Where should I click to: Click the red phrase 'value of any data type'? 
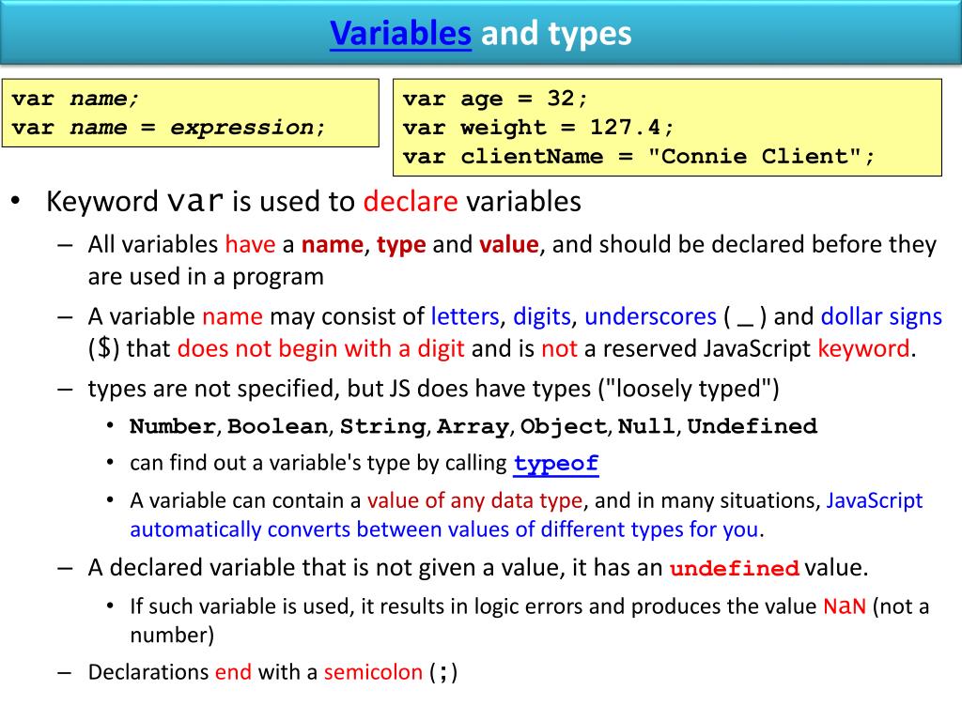(x=474, y=501)
